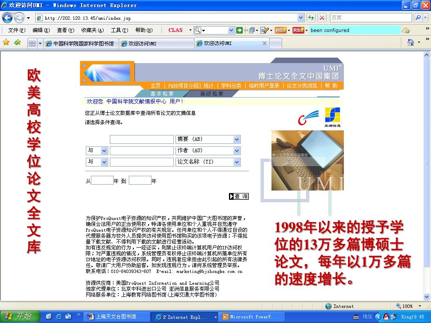Image resolution: width=431 pixels, height=323 pixels.
Task: Open the 统计 link in UMI navigation
Action: click(208, 86)
